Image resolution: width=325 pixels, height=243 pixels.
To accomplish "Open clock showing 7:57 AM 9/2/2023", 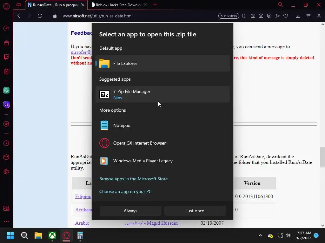I will [x=303, y=235].
